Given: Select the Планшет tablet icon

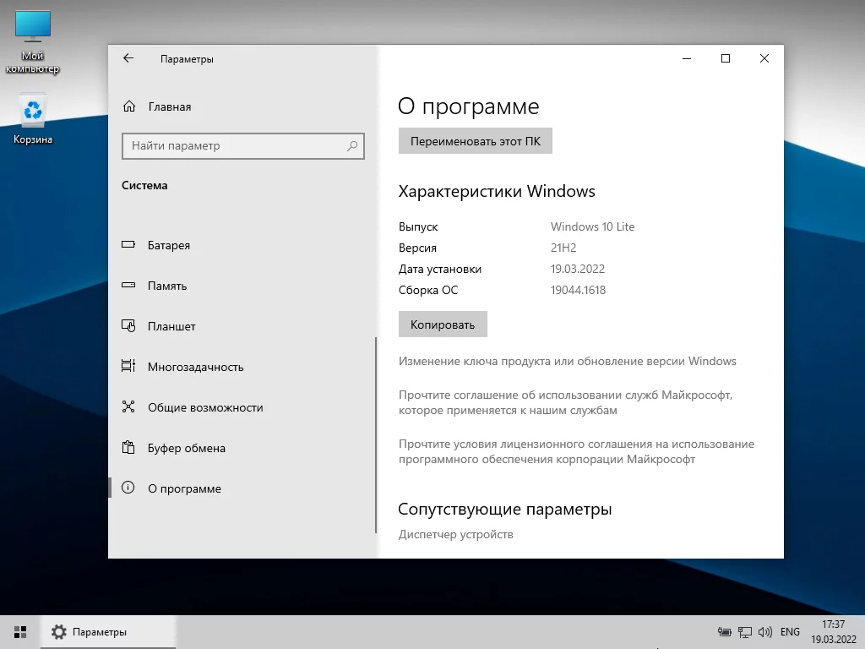Looking at the screenshot, I should click(128, 325).
